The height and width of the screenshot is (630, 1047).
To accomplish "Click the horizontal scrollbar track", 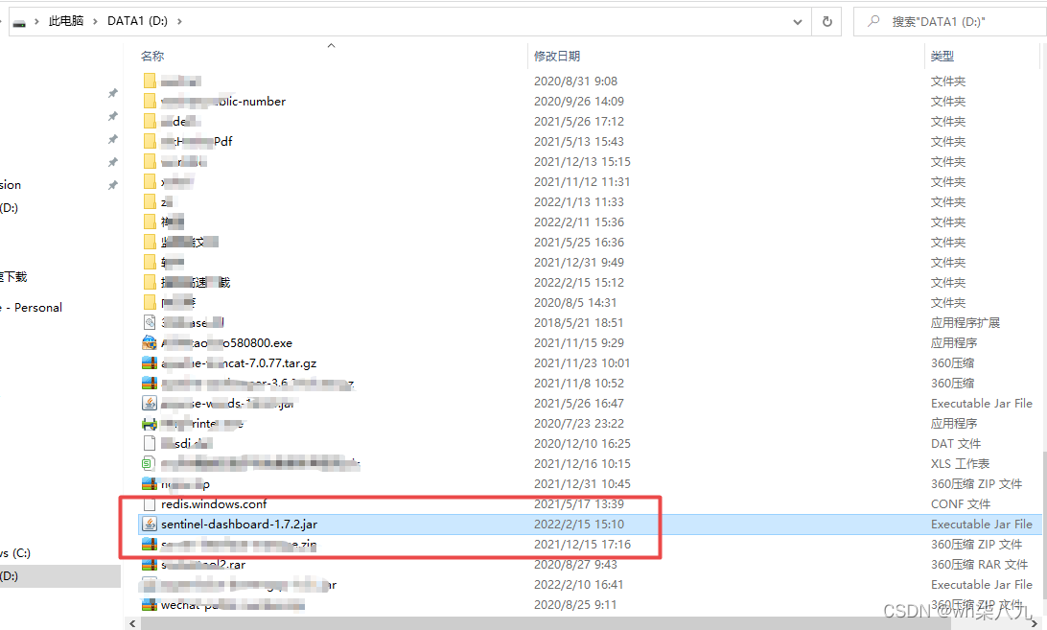I will tap(584, 624).
